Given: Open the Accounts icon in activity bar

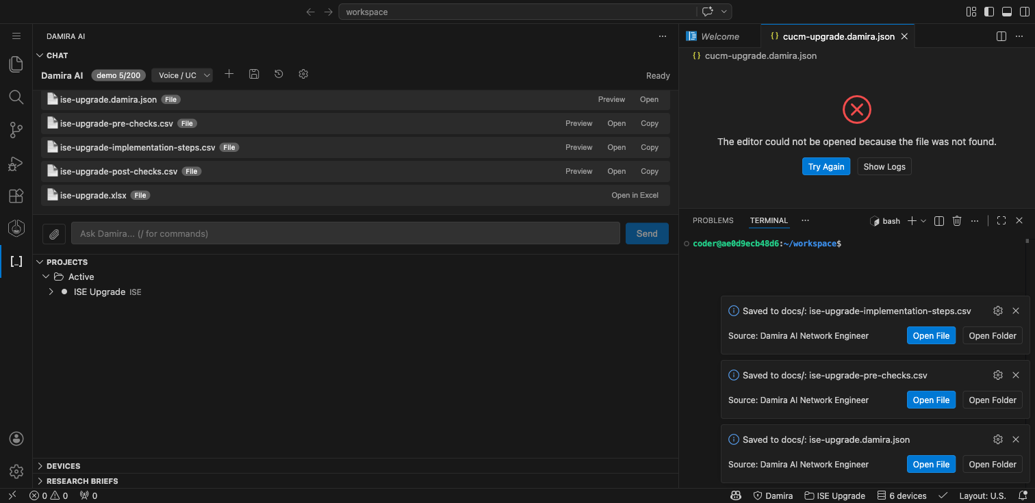Looking at the screenshot, I should [x=16, y=439].
